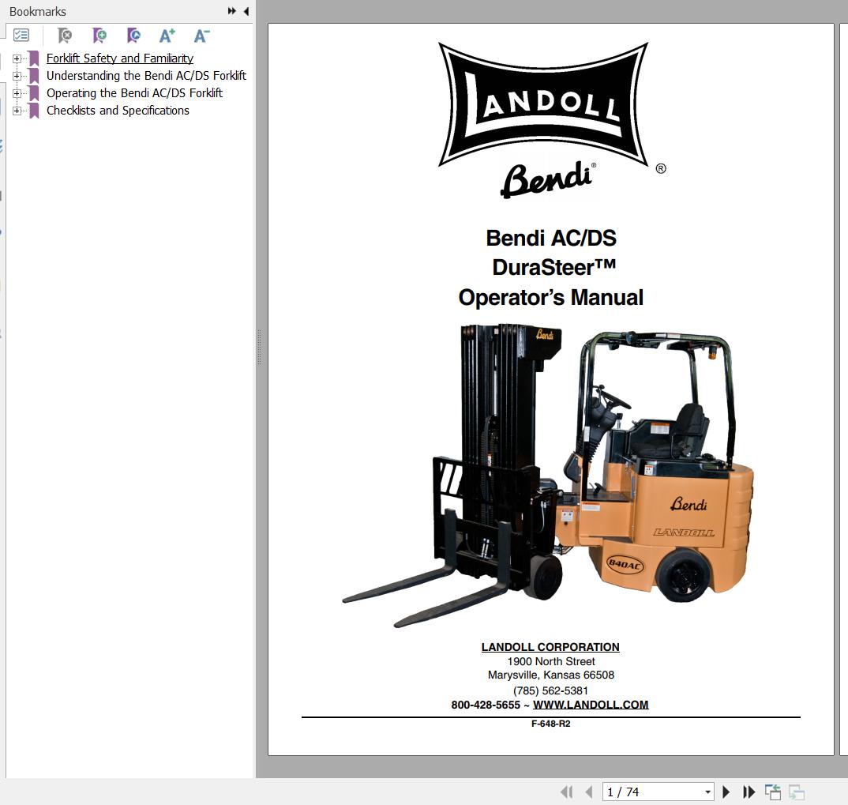This screenshot has height=805, width=848.
Task: Click the previous view icon in status bar
Action: point(773,792)
